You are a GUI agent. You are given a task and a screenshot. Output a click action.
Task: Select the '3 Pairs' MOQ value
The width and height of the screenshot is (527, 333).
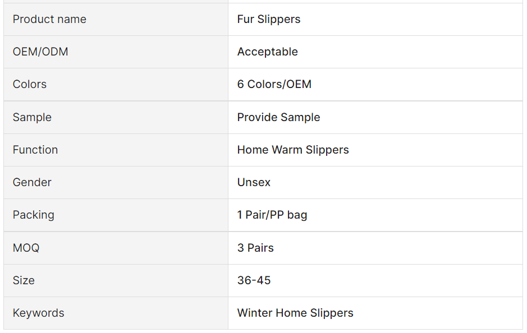pos(255,248)
